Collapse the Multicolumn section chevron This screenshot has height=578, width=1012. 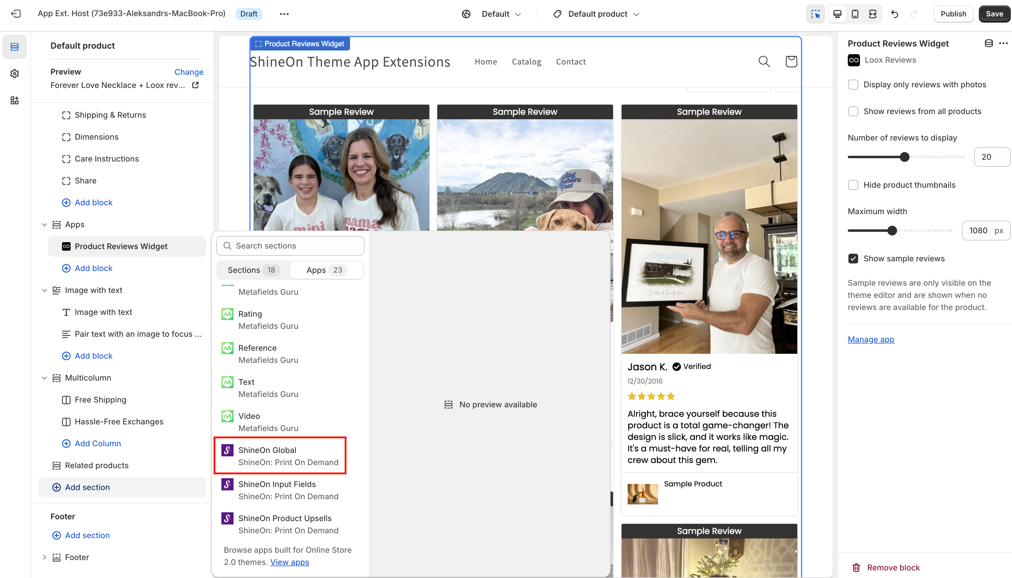coord(44,378)
